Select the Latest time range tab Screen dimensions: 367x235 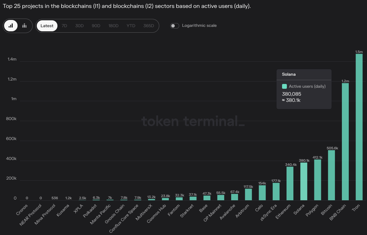pos(47,26)
